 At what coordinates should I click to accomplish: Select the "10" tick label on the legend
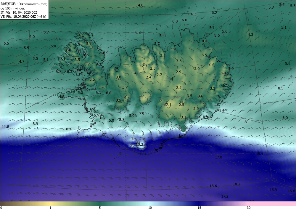(x=150, y=208)
